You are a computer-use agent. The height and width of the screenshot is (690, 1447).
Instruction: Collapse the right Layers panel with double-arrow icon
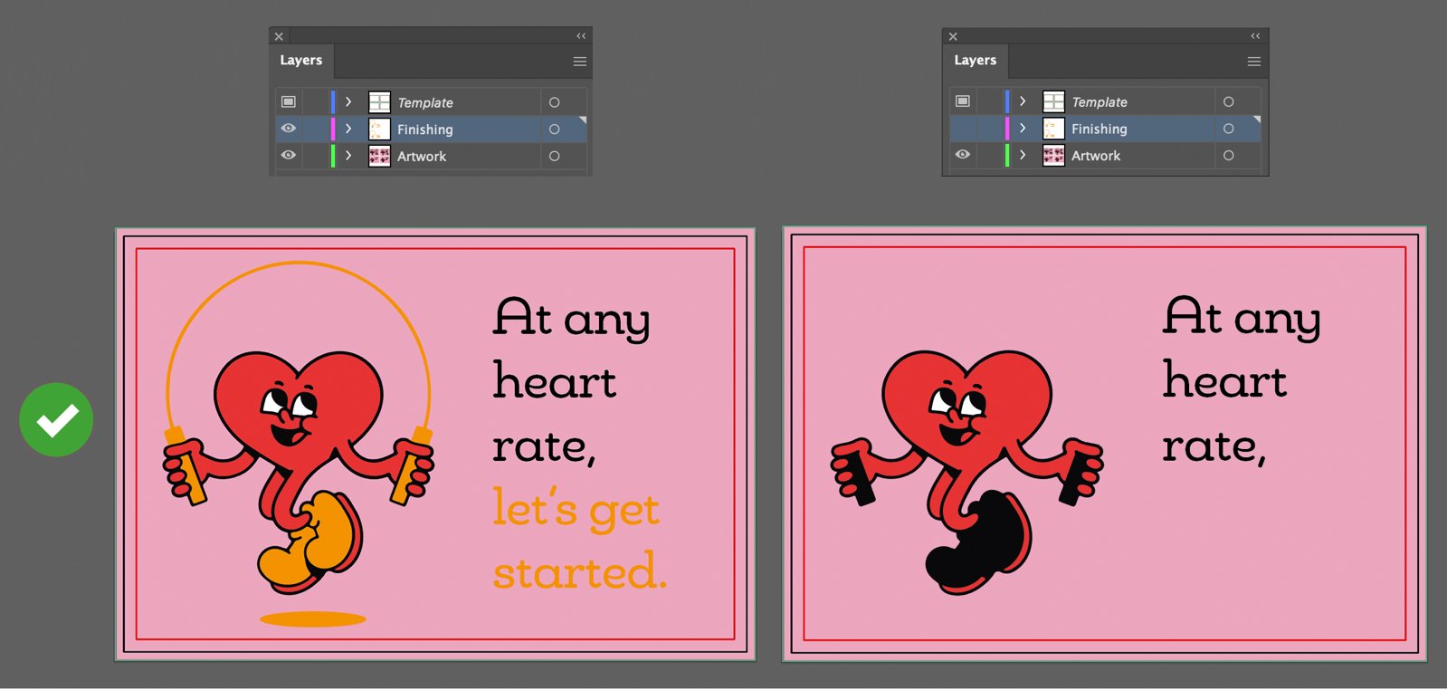tap(1255, 36)
